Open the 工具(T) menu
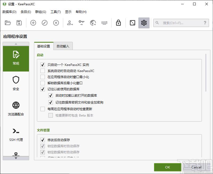This screenshot has width=213, height=174. pos(56,12)
